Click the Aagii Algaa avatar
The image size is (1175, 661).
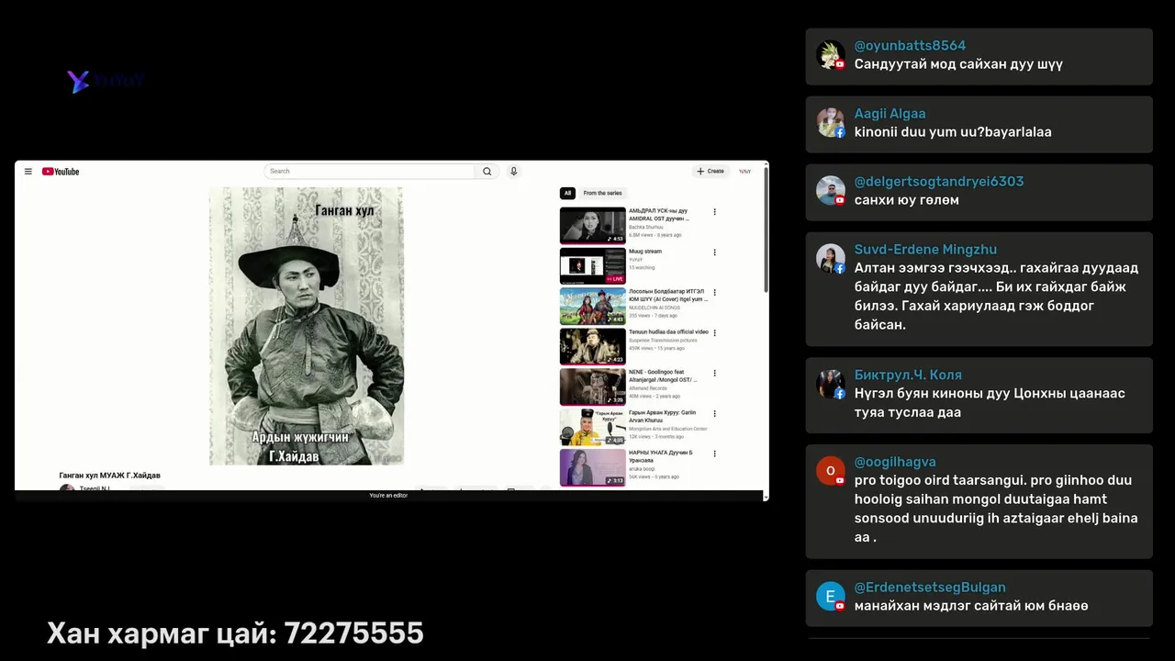click(831, 123)
